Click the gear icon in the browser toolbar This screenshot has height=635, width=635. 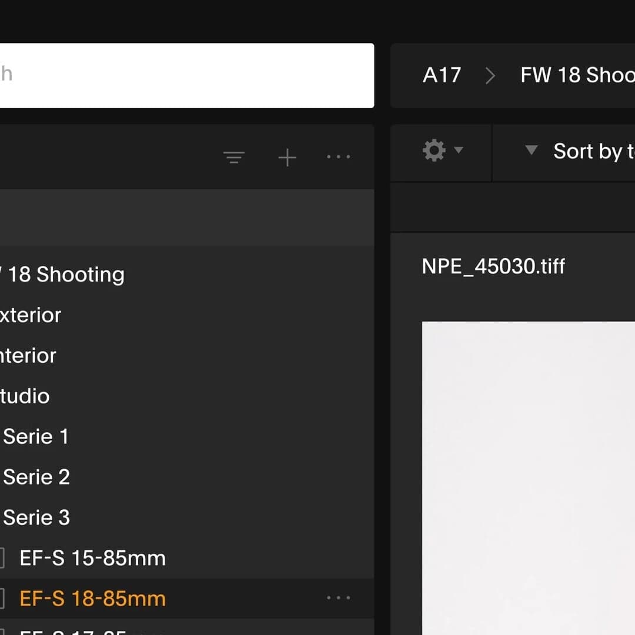coord(433,150)
